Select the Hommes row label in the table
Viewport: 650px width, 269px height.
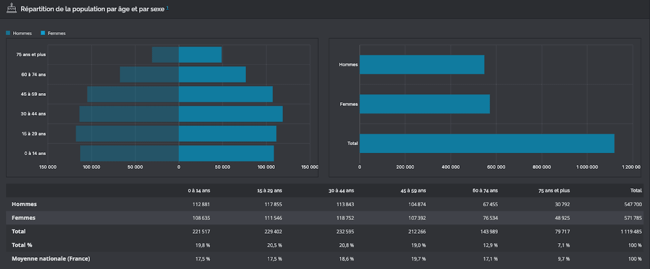coord(24,204)
